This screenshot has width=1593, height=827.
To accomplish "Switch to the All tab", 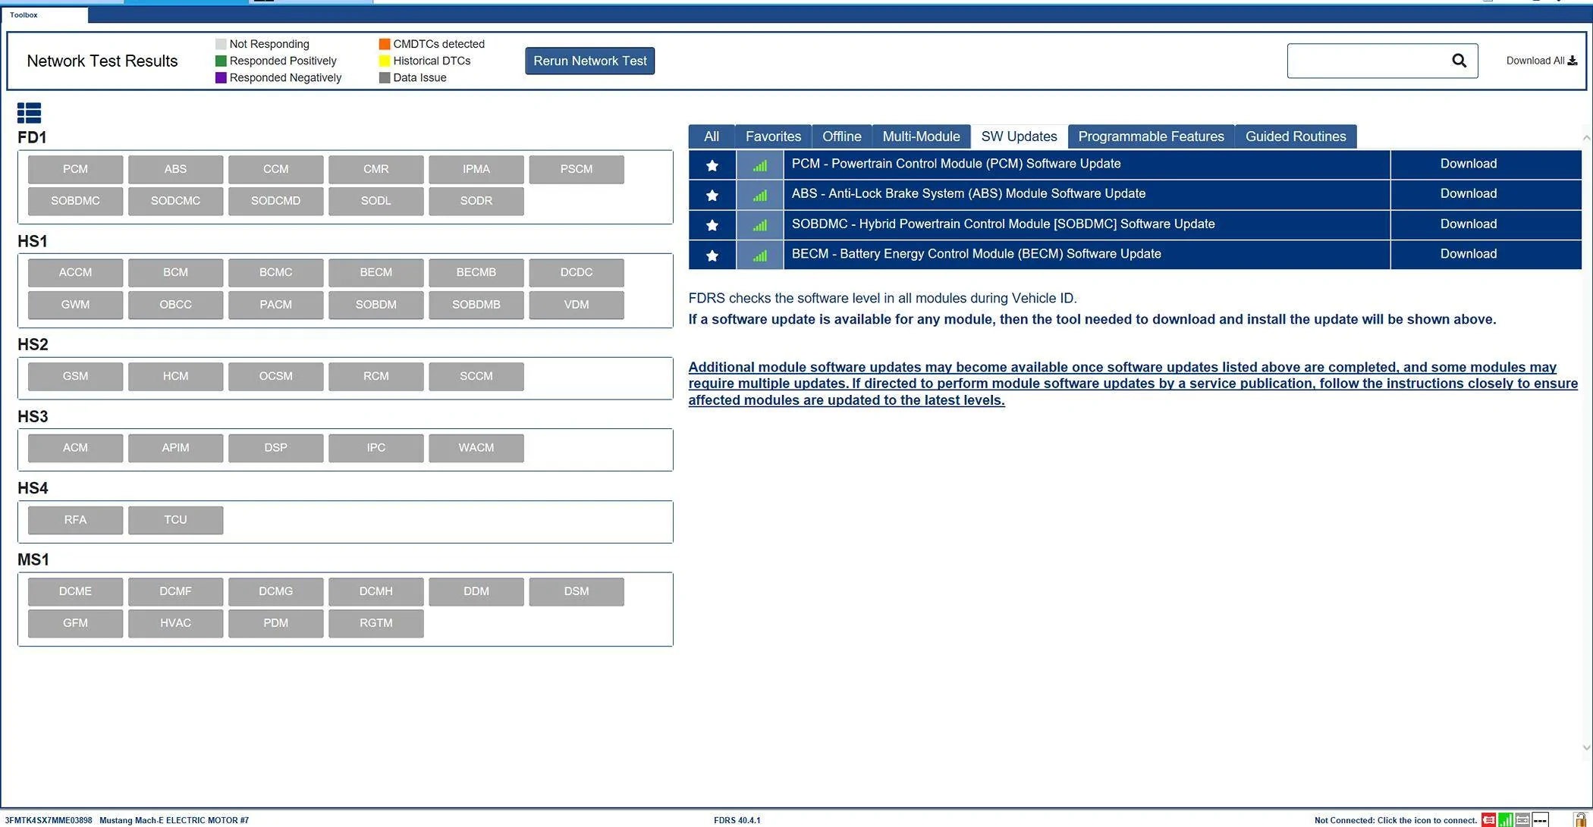I will tap(712, 136).
